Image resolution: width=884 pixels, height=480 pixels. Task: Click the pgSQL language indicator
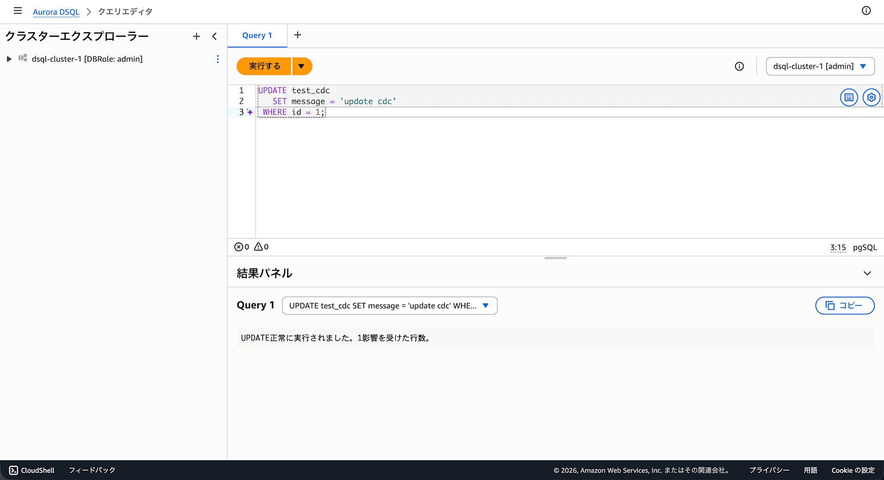865,247
